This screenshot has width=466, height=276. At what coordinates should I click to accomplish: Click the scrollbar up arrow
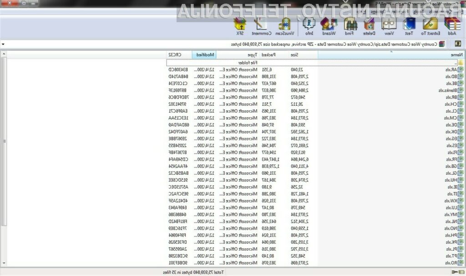[4, 54]
